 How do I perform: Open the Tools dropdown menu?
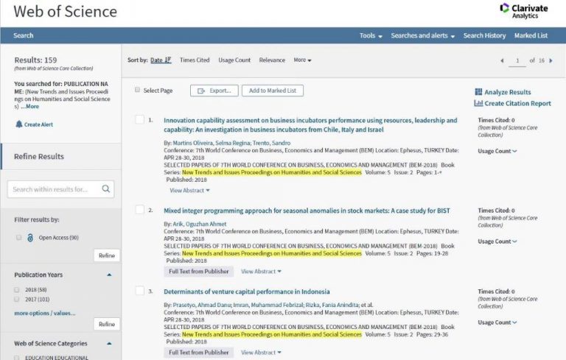[370, 35]
